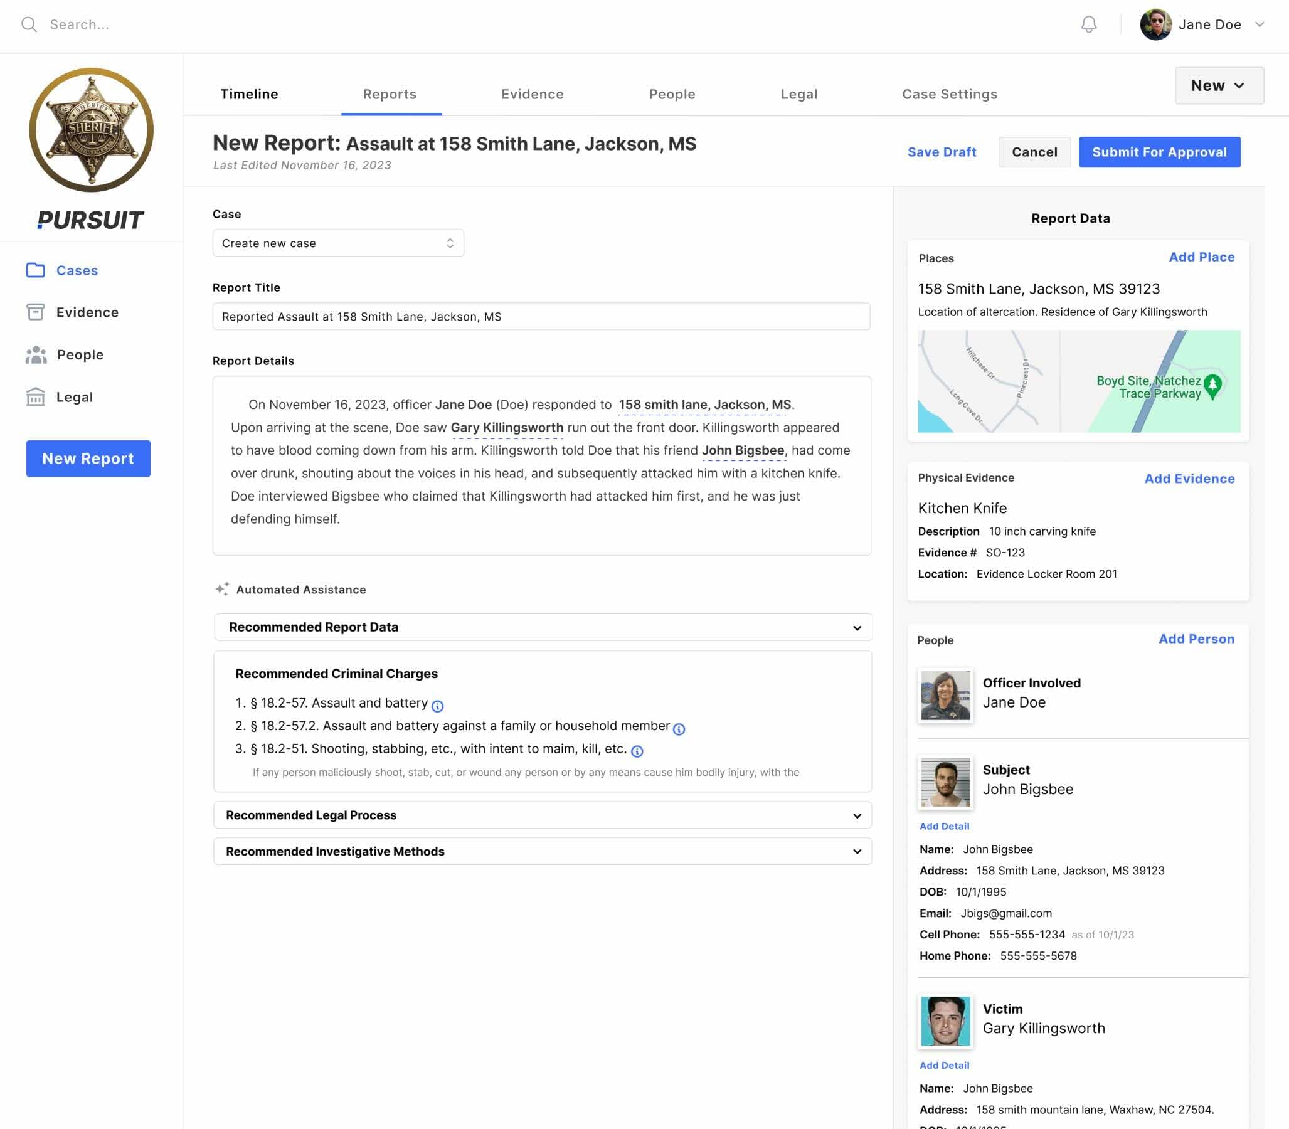Open People via group icon in sidebar
The height and width of the screenshot is (1129, 1289).
pos(36,355)
